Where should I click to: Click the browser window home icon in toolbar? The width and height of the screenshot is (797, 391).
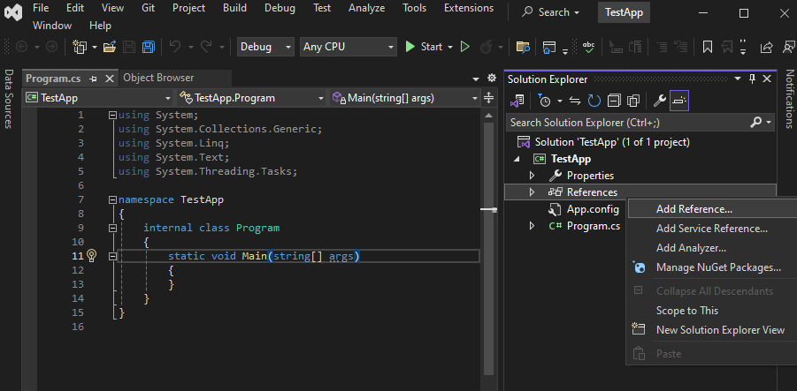(x=548, y=47)
